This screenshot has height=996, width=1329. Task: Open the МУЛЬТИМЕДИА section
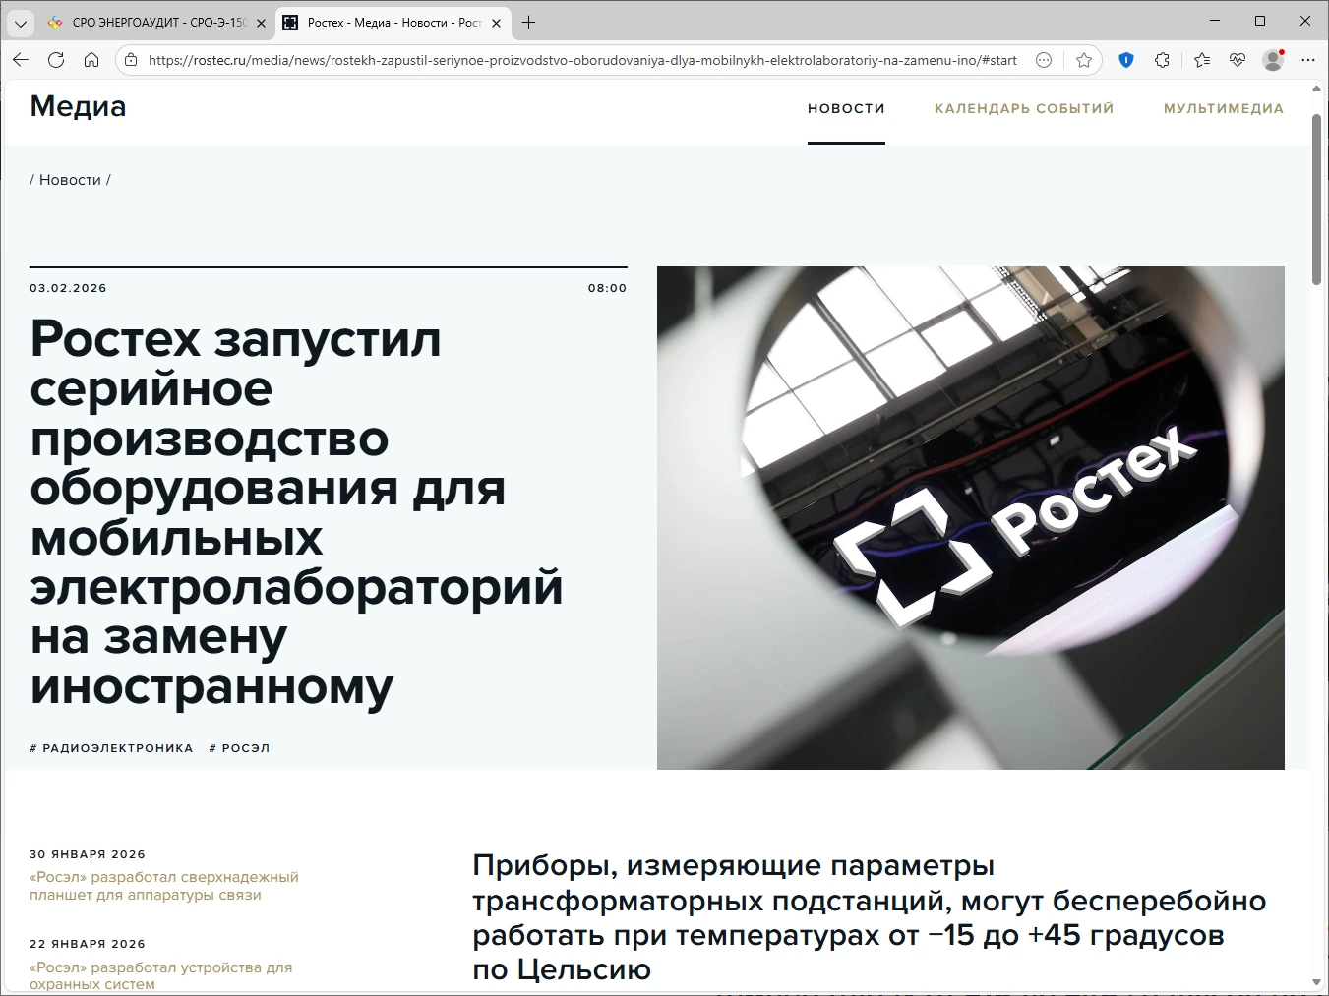(x=1224, y=109)
